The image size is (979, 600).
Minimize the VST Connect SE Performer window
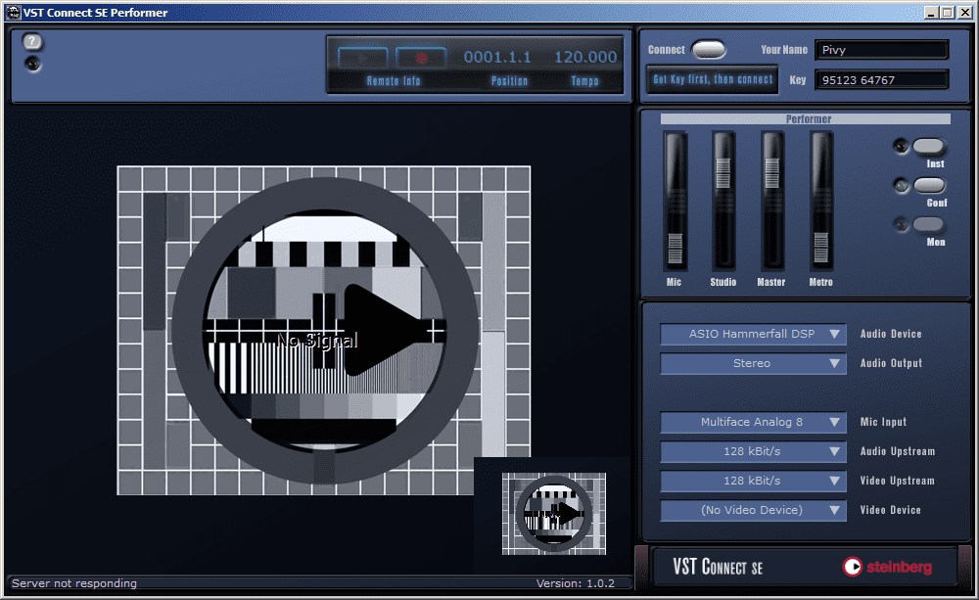point(931,13)
